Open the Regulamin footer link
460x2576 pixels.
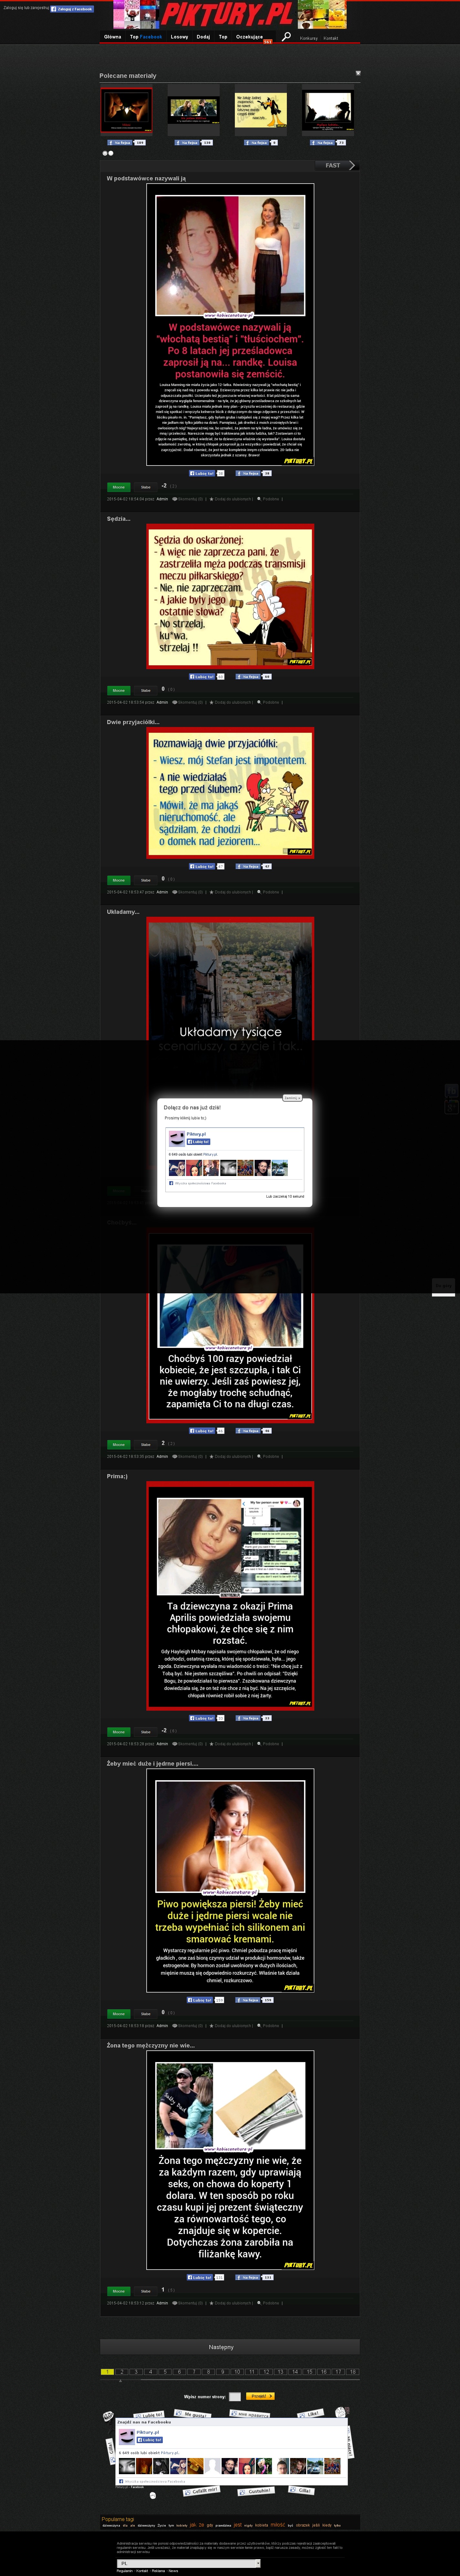click(125, 2571)
